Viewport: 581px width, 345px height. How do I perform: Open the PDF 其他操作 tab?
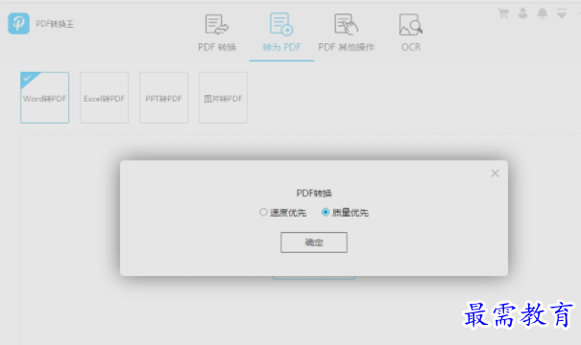(346, 33)
